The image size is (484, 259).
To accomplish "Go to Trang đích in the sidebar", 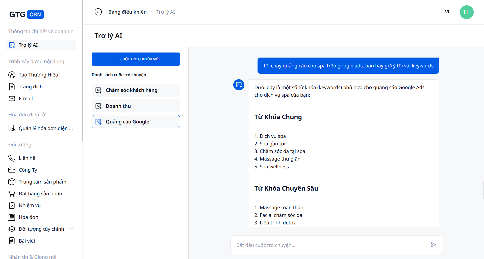I will pyautogui.click(x=31, y=87).
